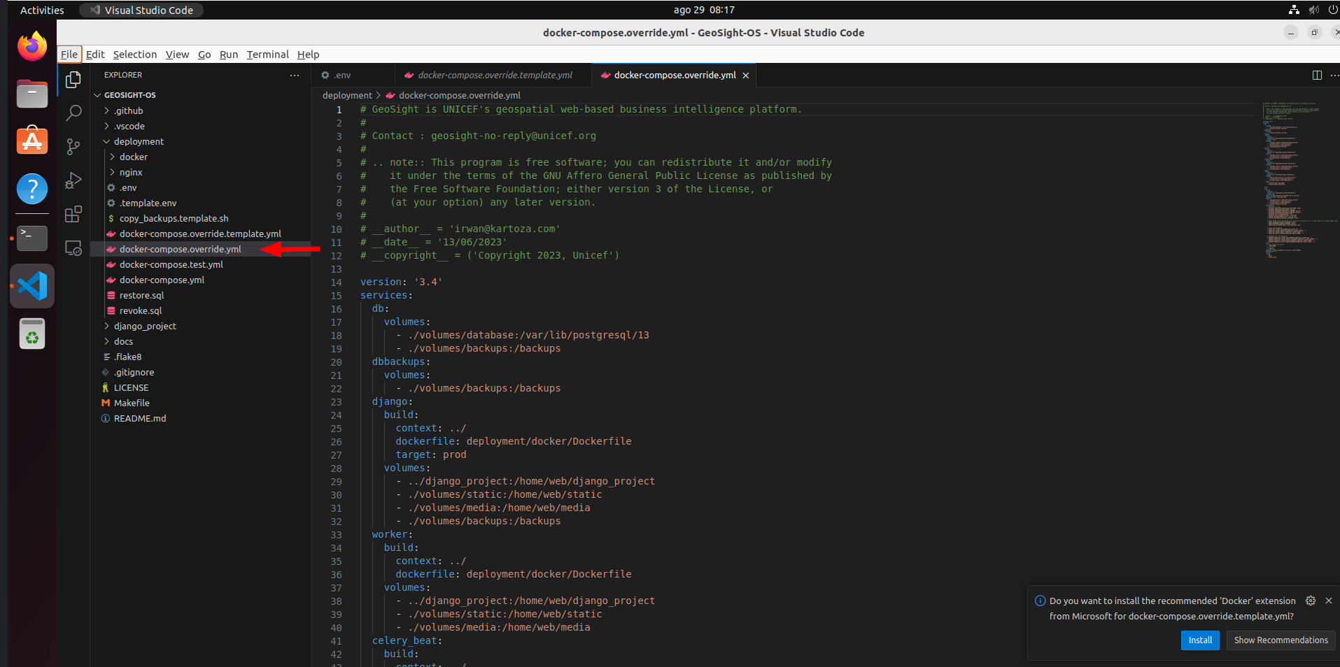
Task: Expand the .vscode folder
Action: (x=200, y=126)
